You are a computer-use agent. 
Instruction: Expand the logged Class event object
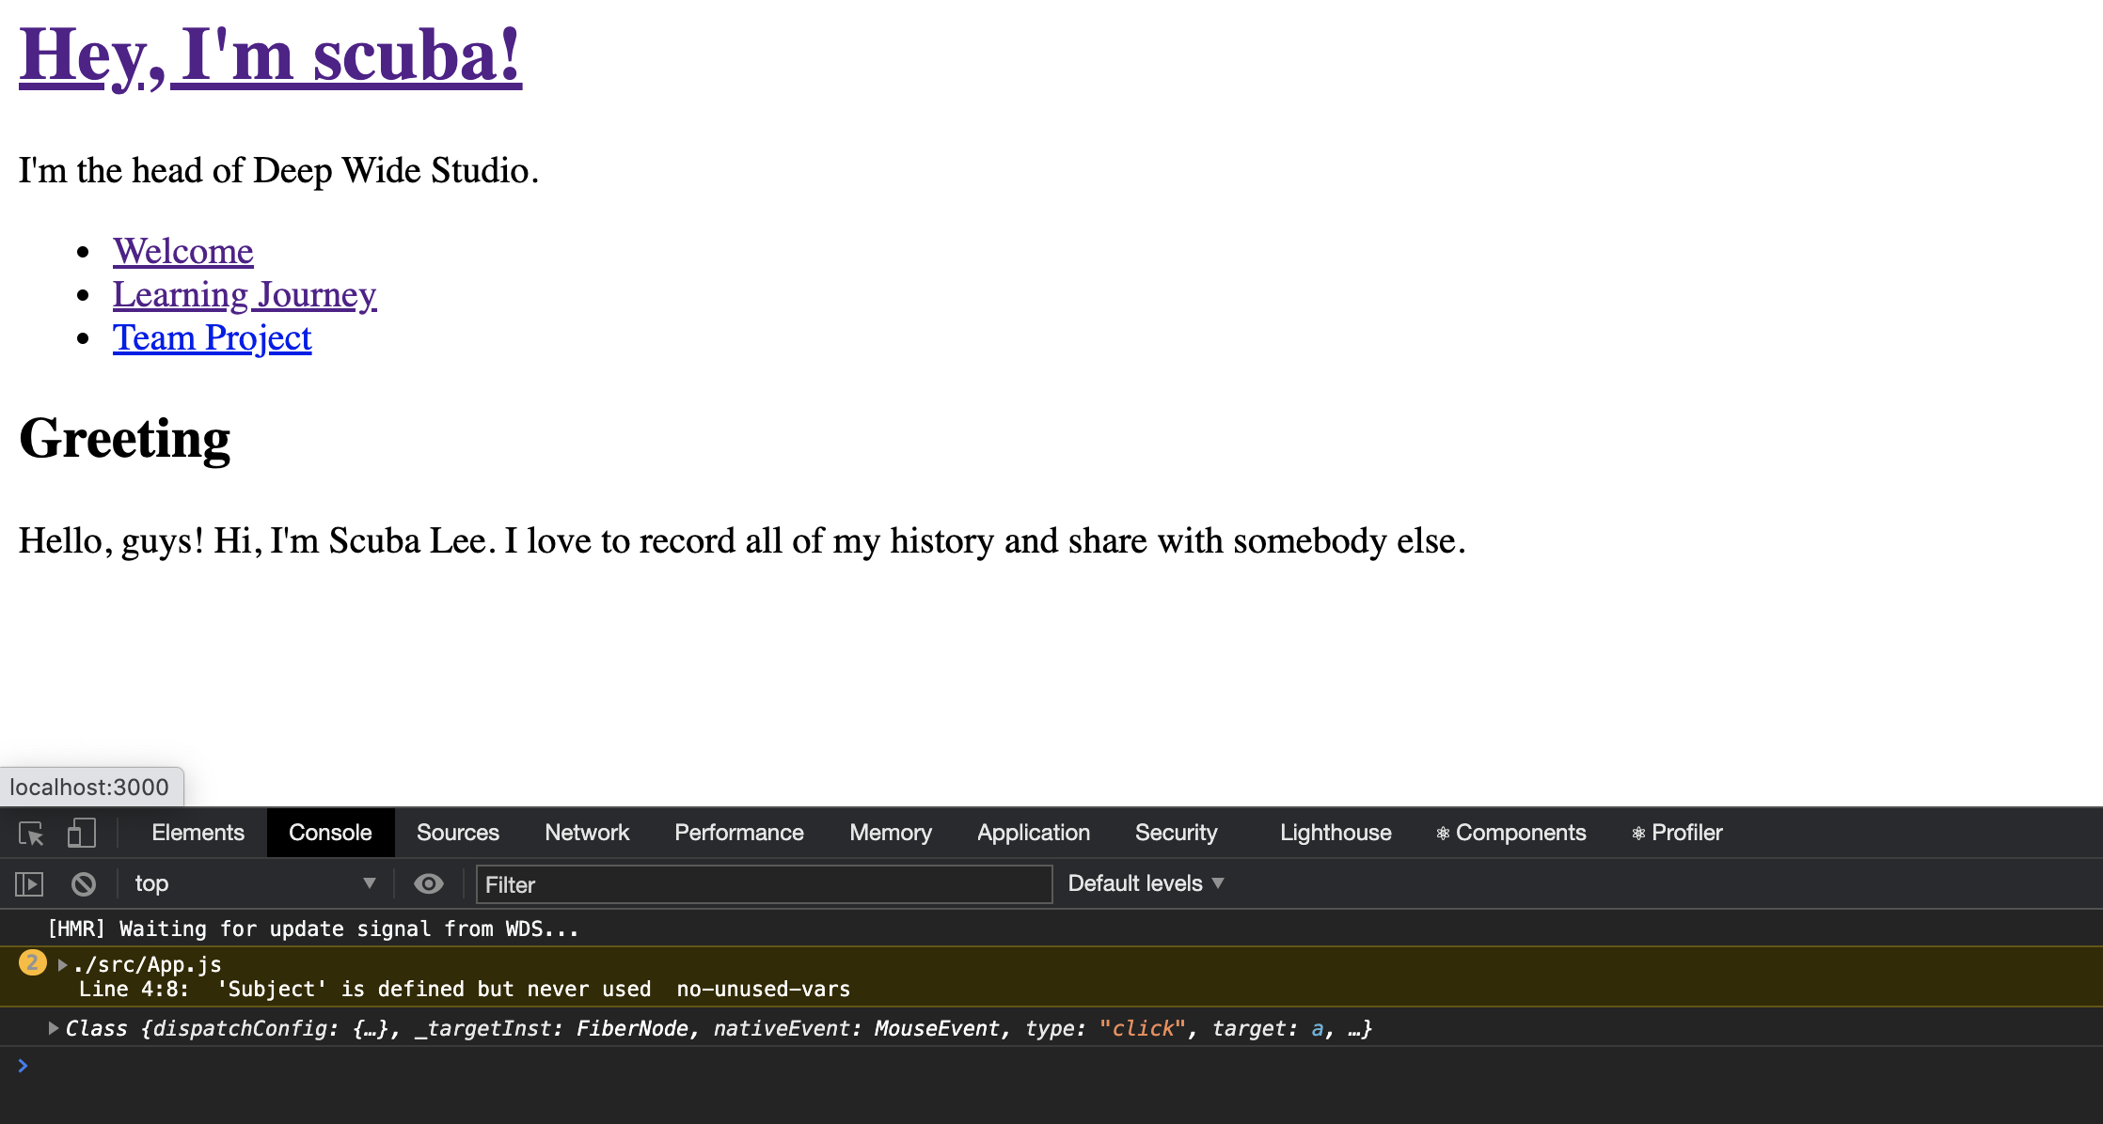point(54,1029)
